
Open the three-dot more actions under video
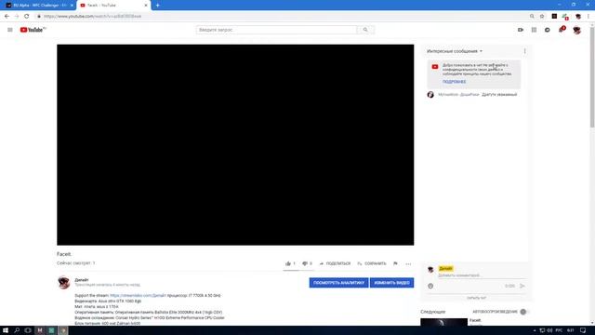[408, 263]
